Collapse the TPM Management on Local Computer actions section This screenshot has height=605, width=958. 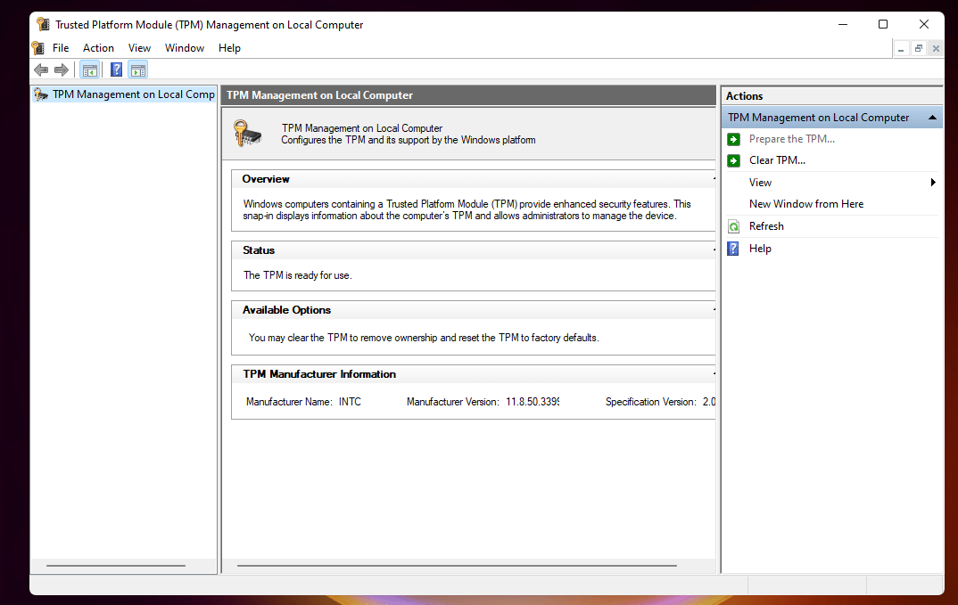coord(932,118)
